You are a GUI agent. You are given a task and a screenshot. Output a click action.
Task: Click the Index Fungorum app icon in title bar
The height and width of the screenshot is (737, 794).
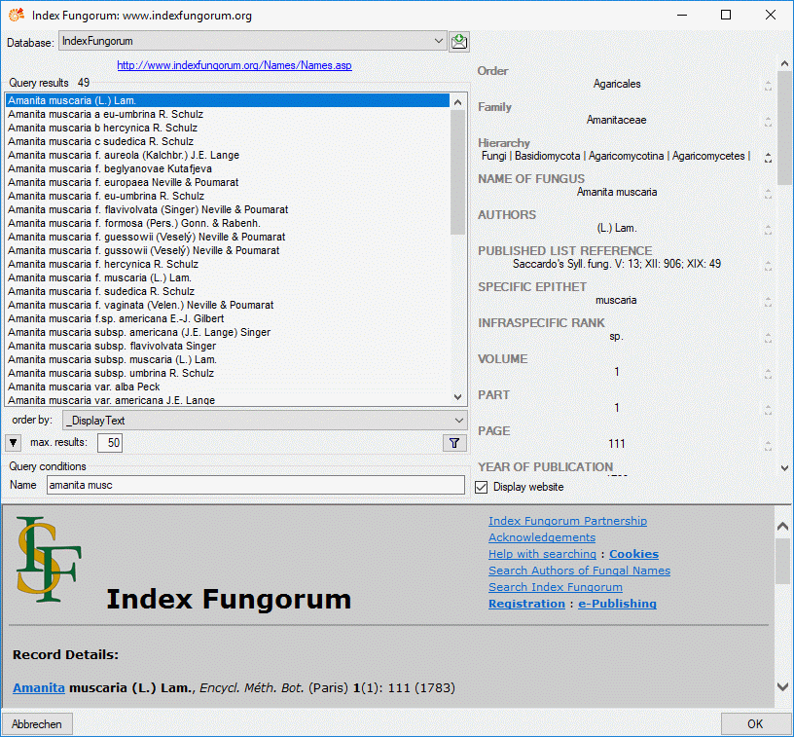point(17,16)
